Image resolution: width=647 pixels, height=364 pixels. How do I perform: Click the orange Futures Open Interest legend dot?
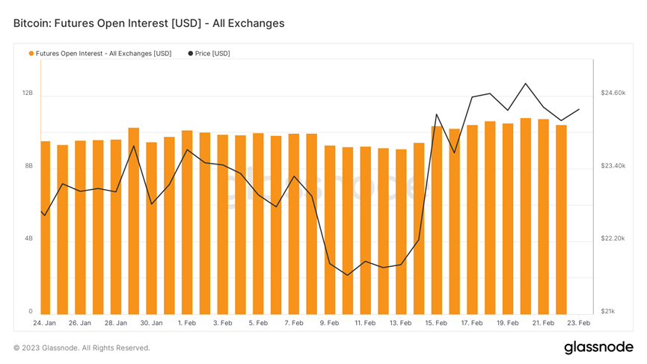[x=31, y=54]
